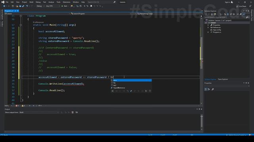This screenshot has width=254, height=142.
Task: Toggle Preview Selected Items in Solution Explorer
Action: [244, 14]
